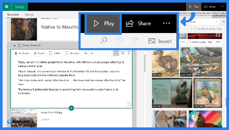Image resolution: width=229 pixels, height=130 pixels.
Task: Open the Office app launcher waffle
Action: coord(7,7)
